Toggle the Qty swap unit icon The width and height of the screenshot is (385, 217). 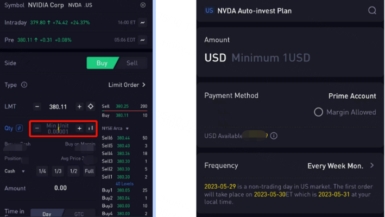click(x=19, y=128)
